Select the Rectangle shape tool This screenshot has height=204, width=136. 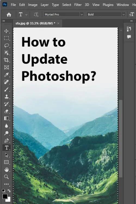pyautogui.click(x=6, y=162)
